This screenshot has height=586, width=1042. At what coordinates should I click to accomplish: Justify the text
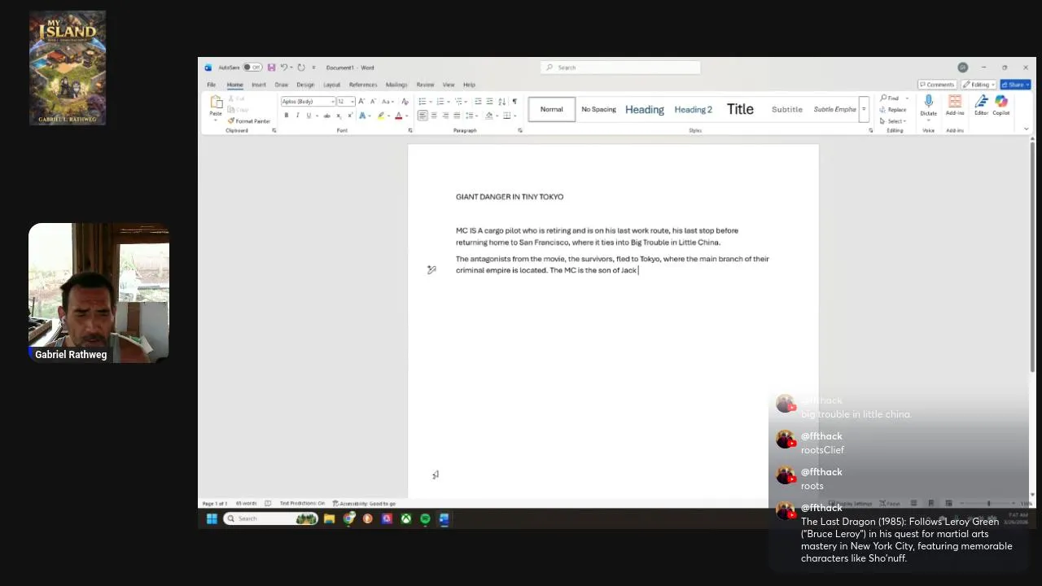(457, 116)
